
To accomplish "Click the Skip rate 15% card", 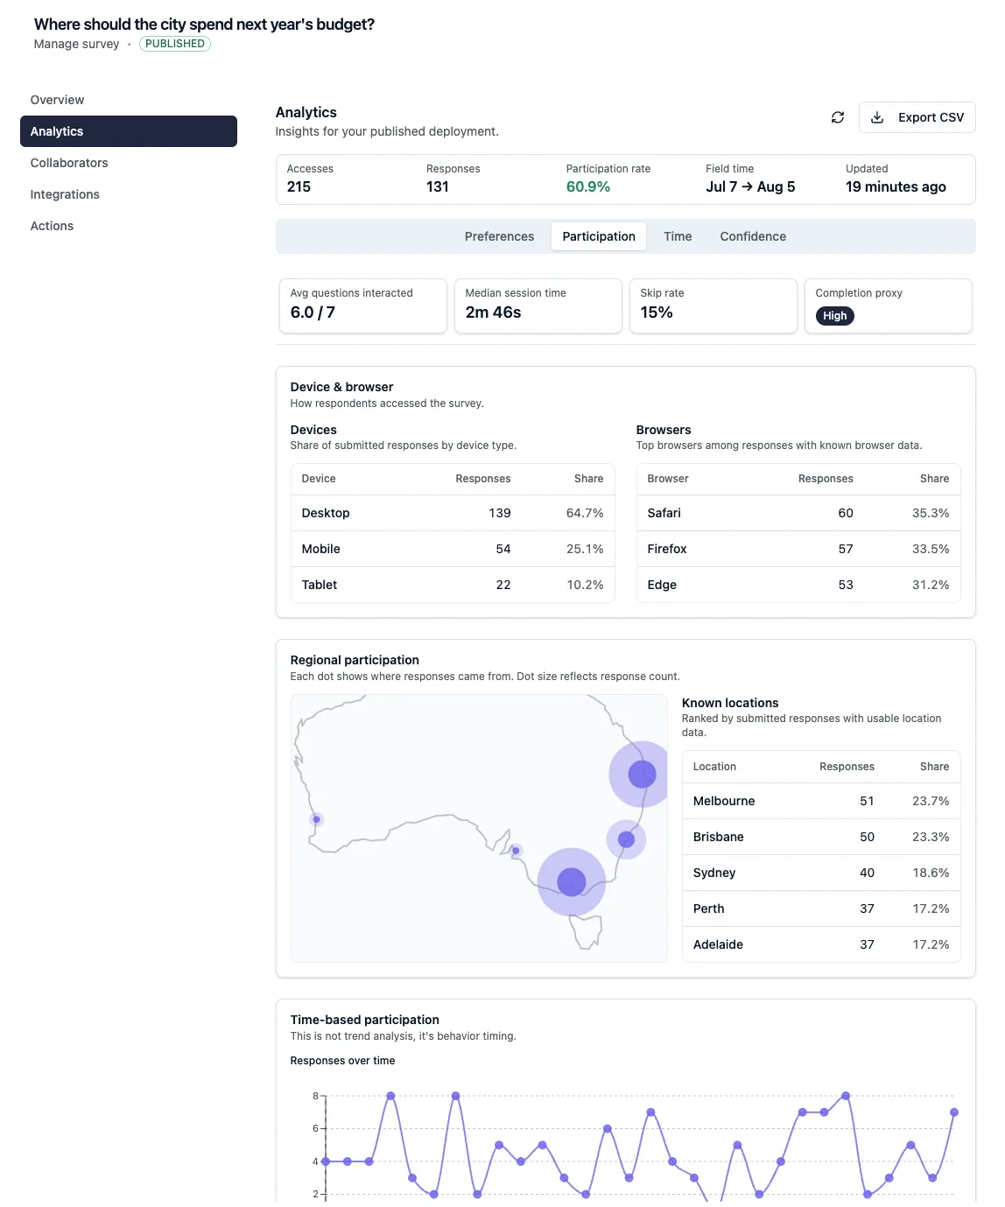I will [x=713, y=305].
